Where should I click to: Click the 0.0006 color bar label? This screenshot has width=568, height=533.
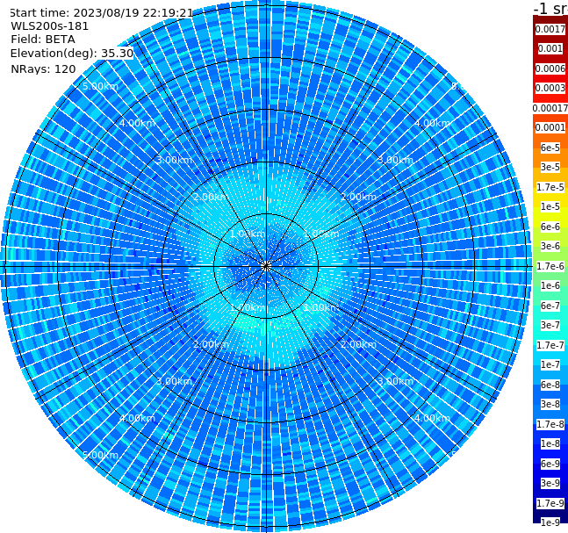click(550, 68)
